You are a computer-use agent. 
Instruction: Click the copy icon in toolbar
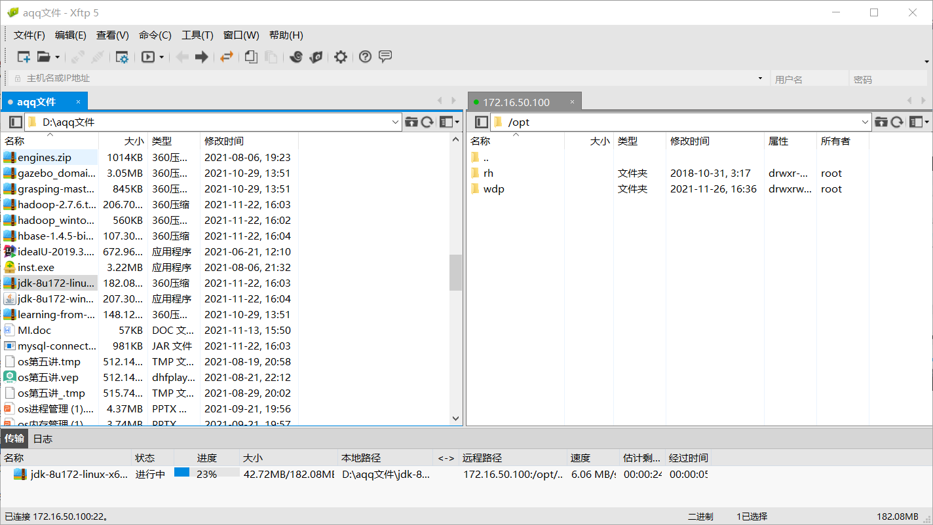coord(251,57)
